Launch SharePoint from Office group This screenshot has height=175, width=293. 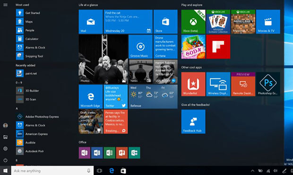click(x=134, y=153)
